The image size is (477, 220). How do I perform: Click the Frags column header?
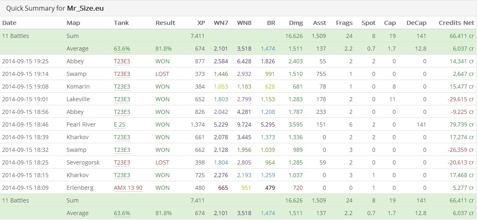[x=344, y=23]
